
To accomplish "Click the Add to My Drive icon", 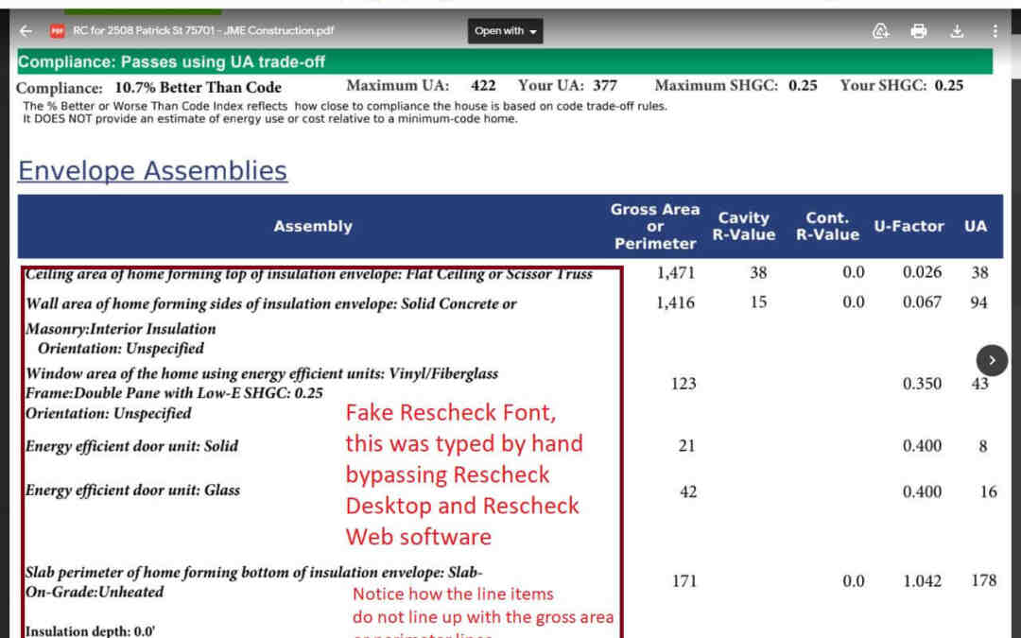I will click(880, 31).
